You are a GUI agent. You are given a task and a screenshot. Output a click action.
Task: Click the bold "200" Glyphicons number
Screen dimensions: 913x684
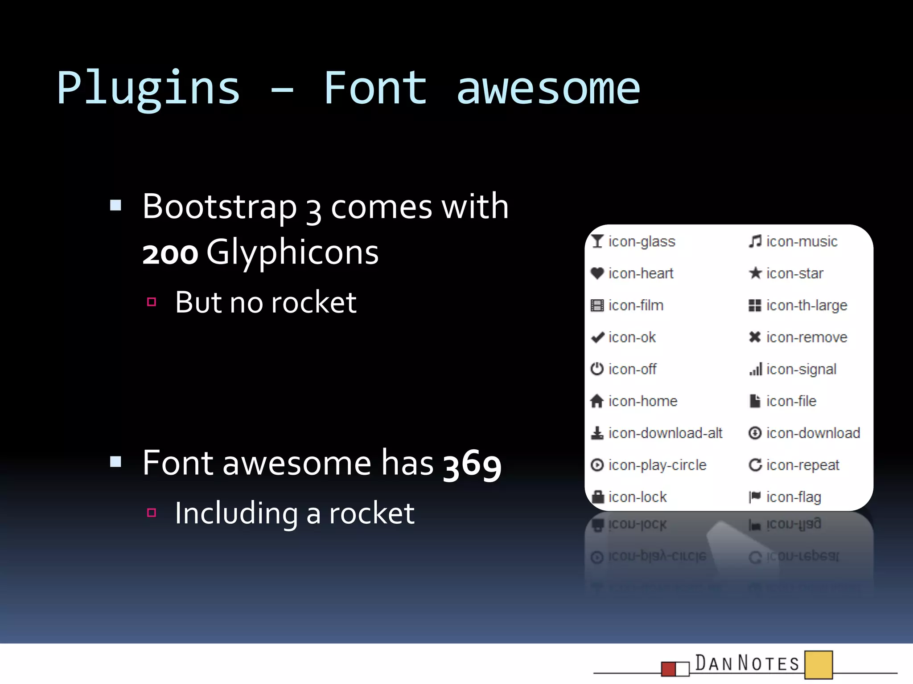tap(170, 253)
